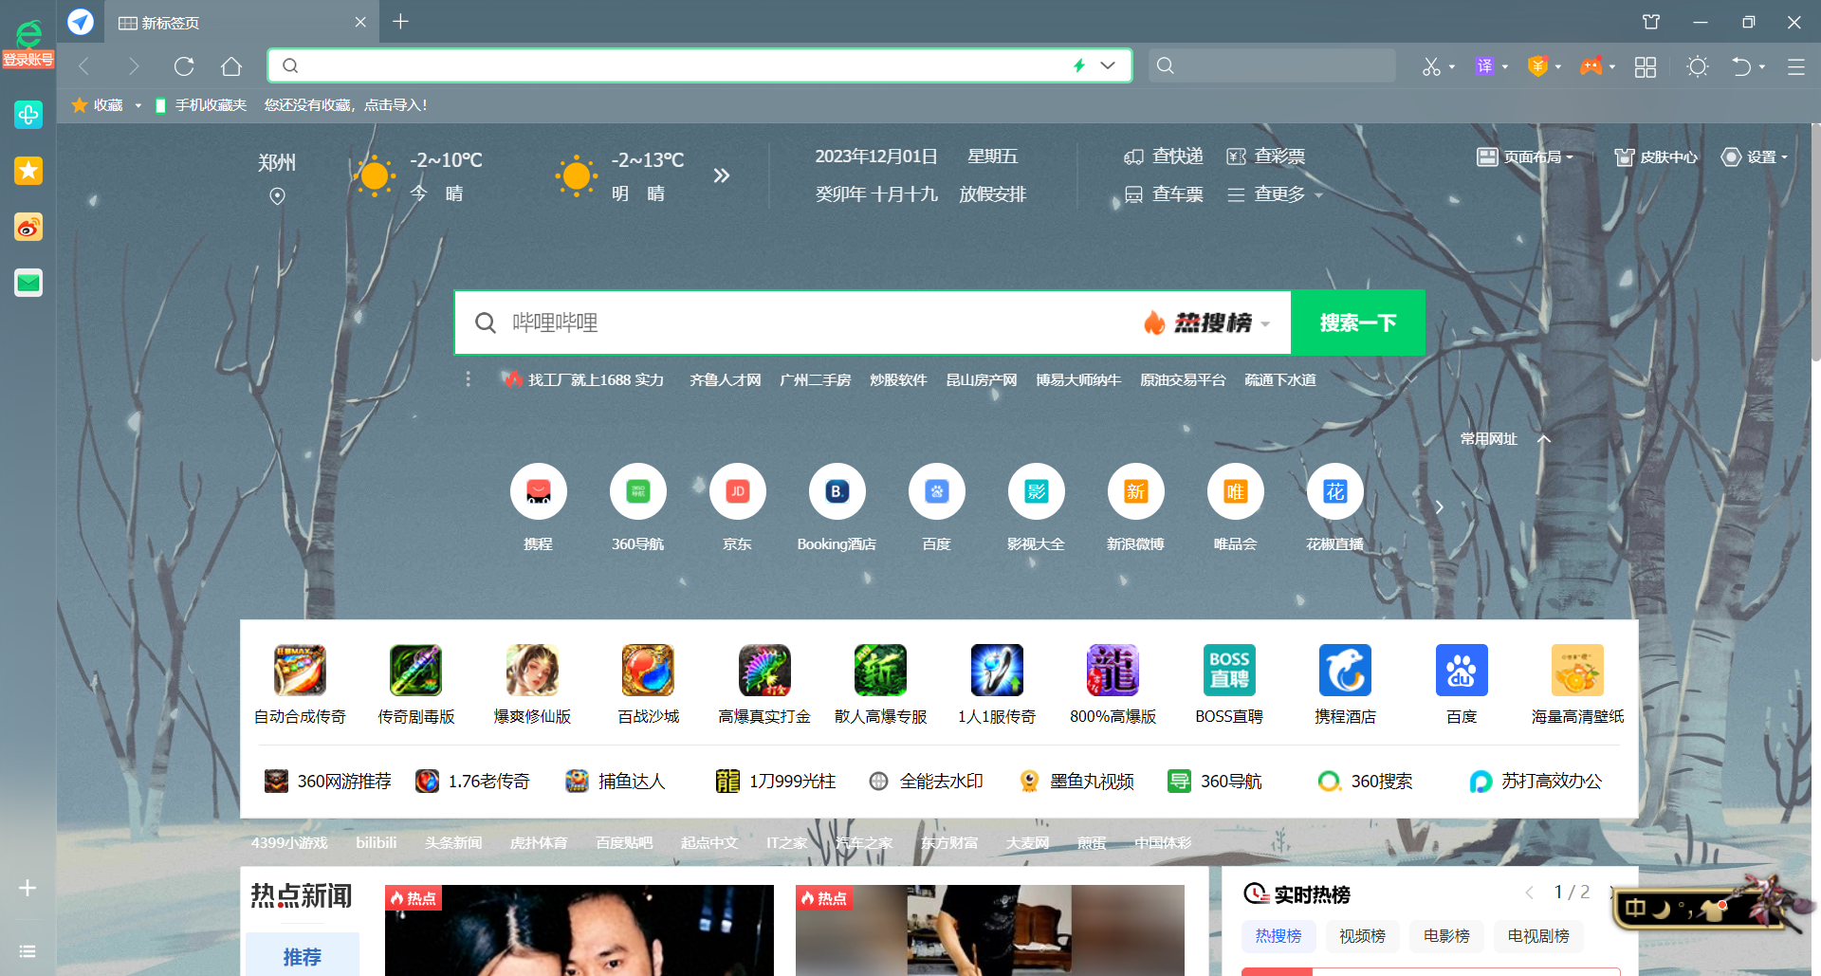This screenshot has height=976, width=1821.
Task: Show more weather forecast double arrow
Action: (722, 175)
